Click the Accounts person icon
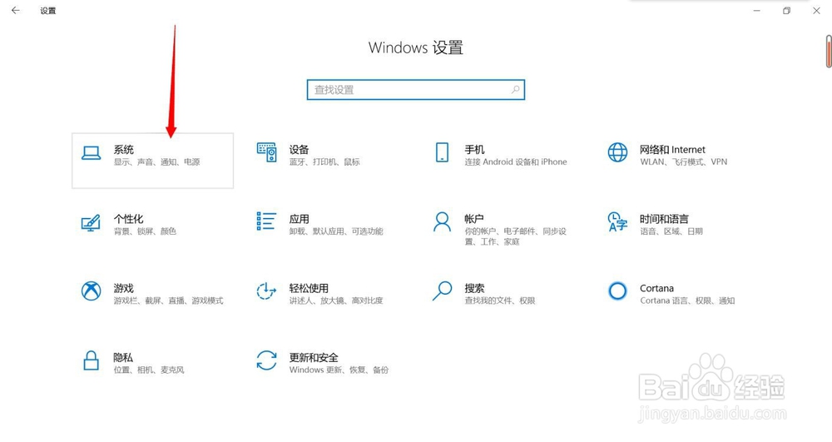The height and width of the screenshot is (442, 832). [442, 221]
